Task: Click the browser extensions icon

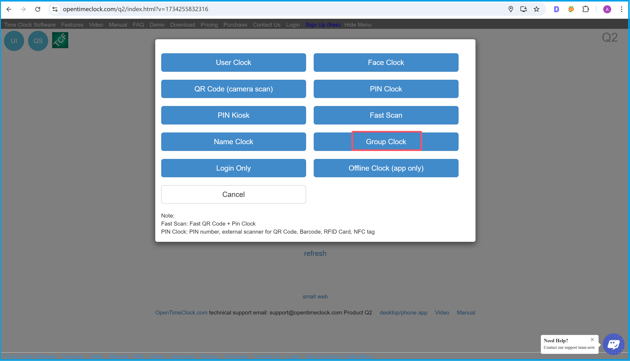Action: click(585, 9)
